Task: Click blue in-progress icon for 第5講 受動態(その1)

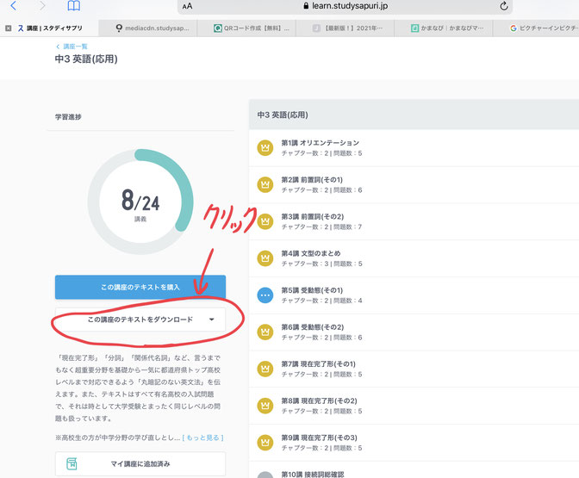Action: tap(265, 295)
